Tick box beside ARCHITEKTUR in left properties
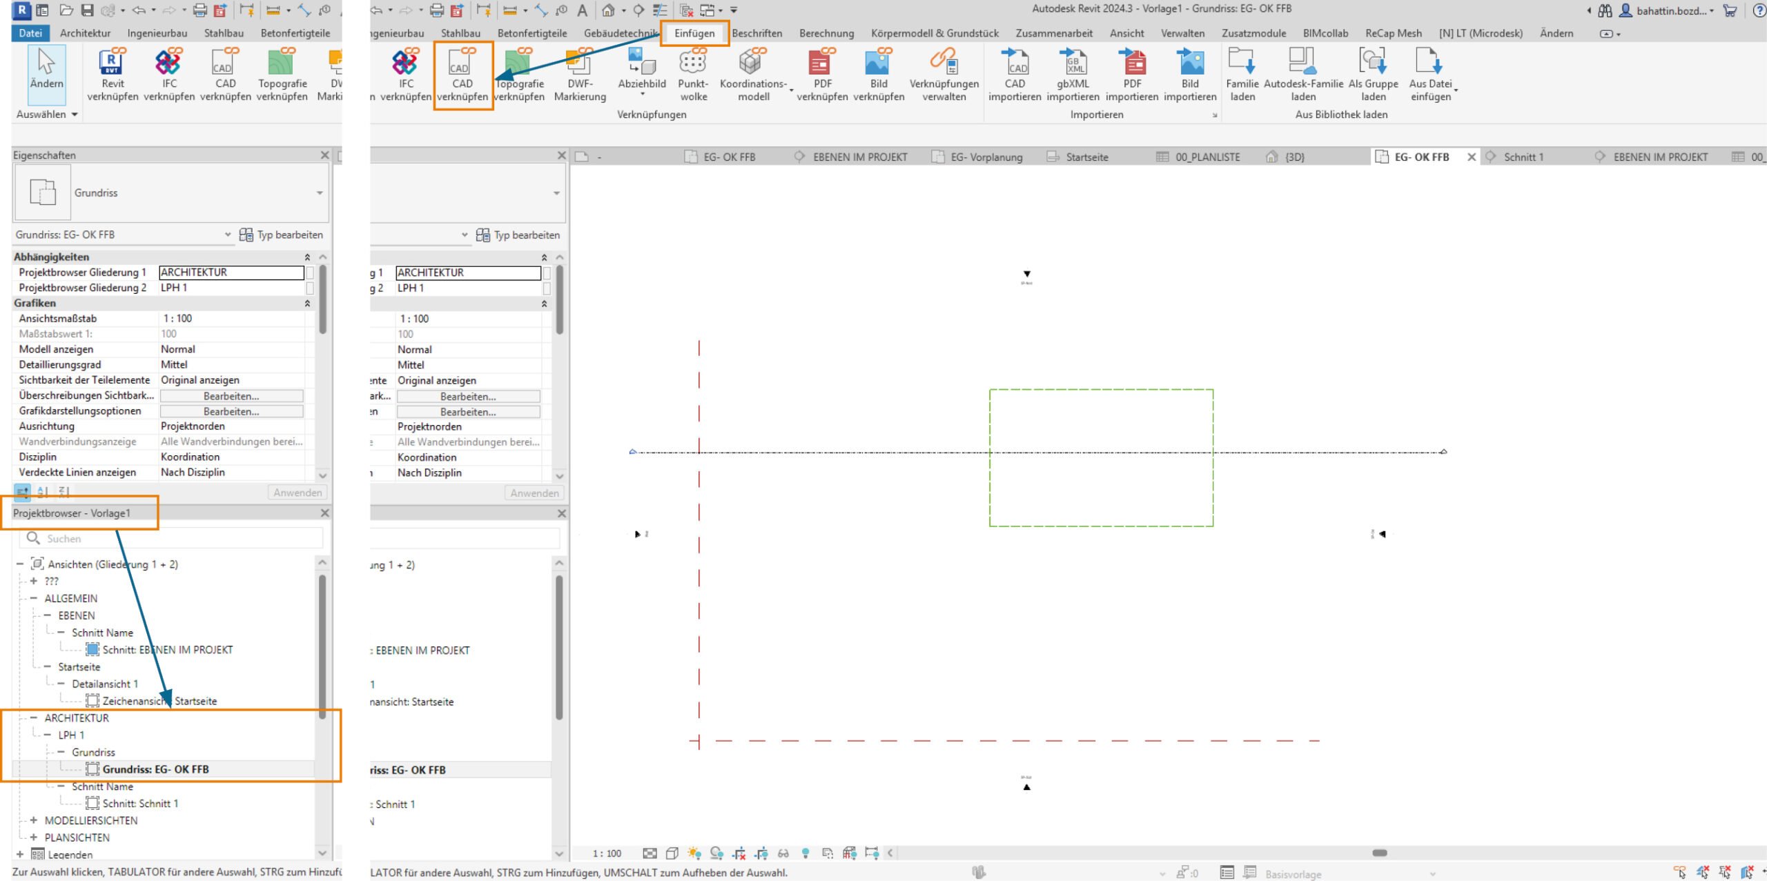The height and width of the screenshot is (881, 1767). tap(310, 273)
